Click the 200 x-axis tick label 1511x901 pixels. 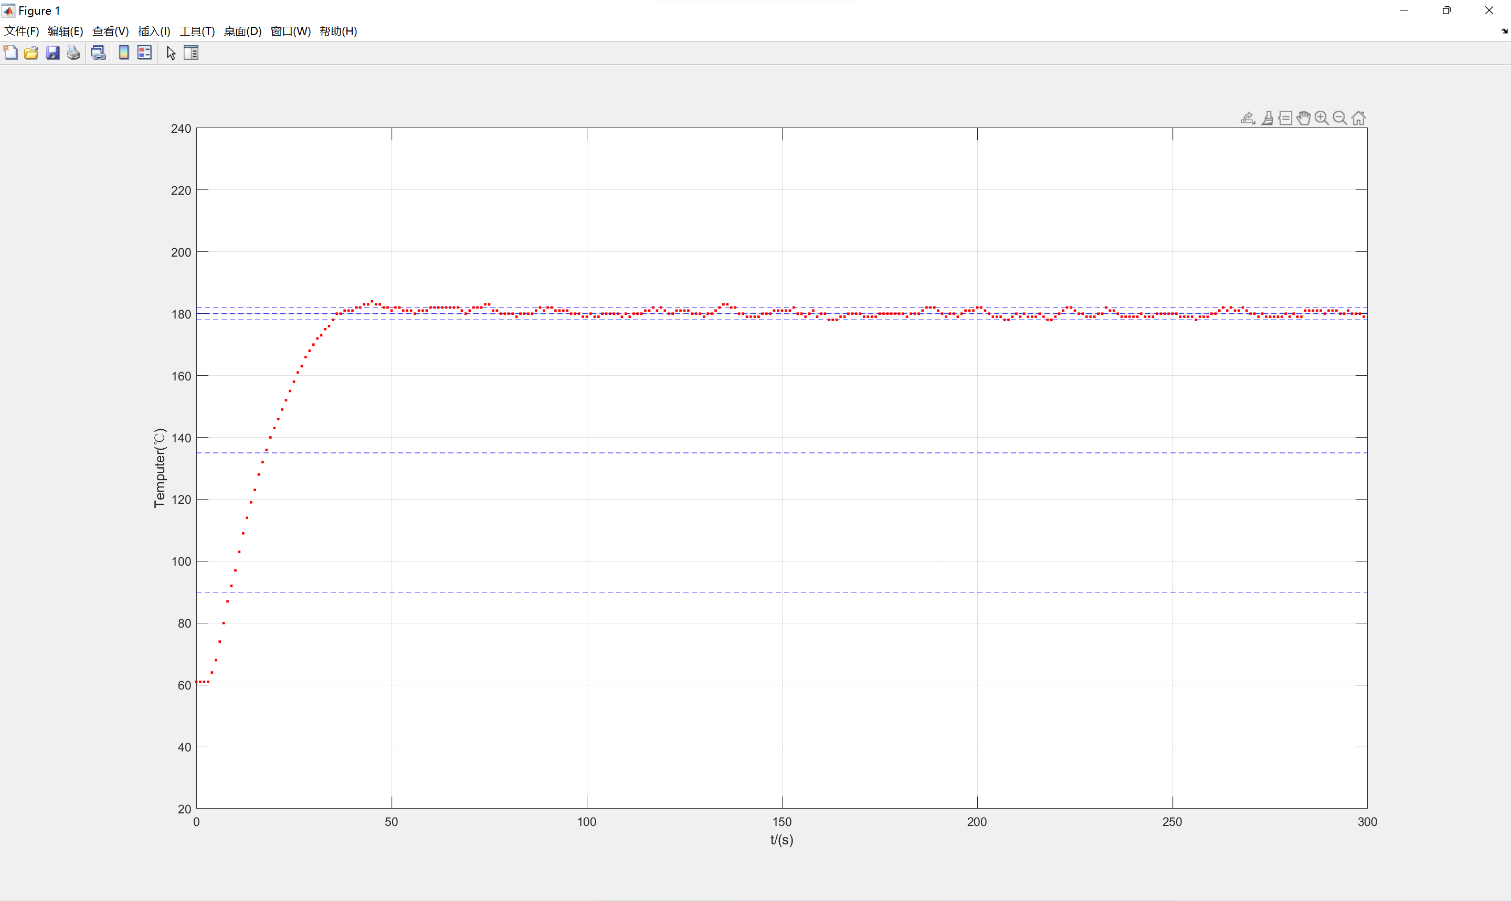tap(977, 822)
